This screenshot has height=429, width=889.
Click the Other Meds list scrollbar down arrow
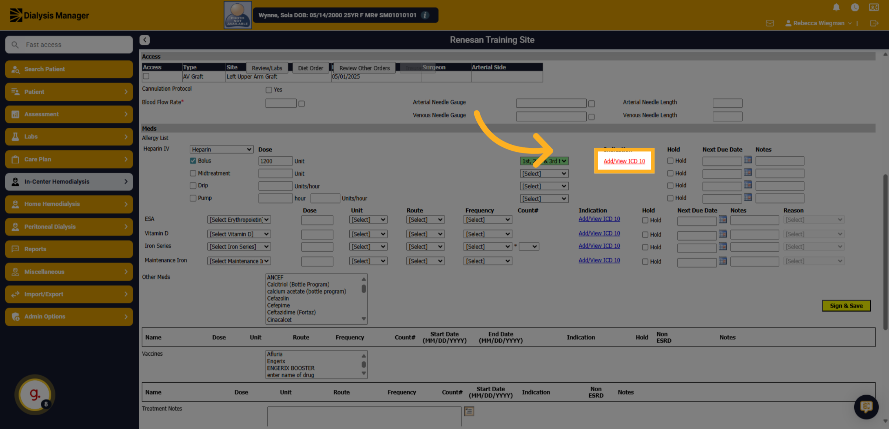click(364, 319)
